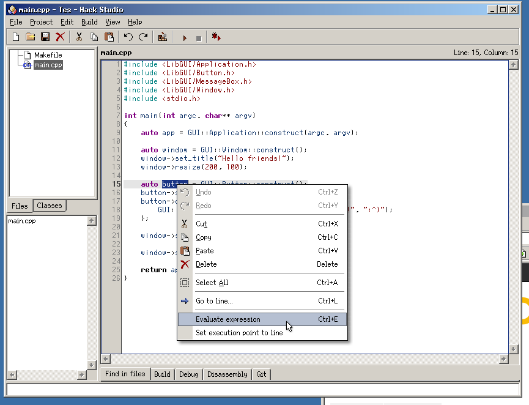Click editor vertical scrollbar down arrow
This screenshot has height=405, width=529.
(514, 349)
